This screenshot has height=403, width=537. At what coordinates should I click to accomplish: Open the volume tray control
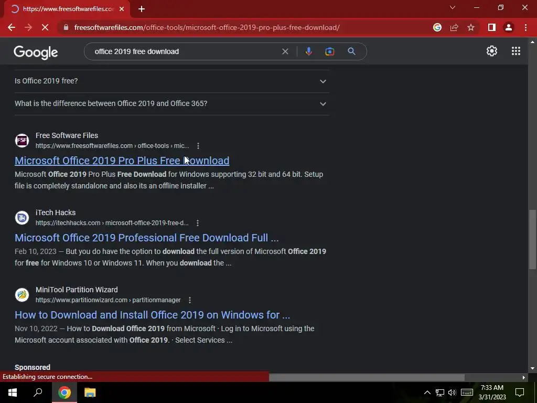click(x=452, y=393)
